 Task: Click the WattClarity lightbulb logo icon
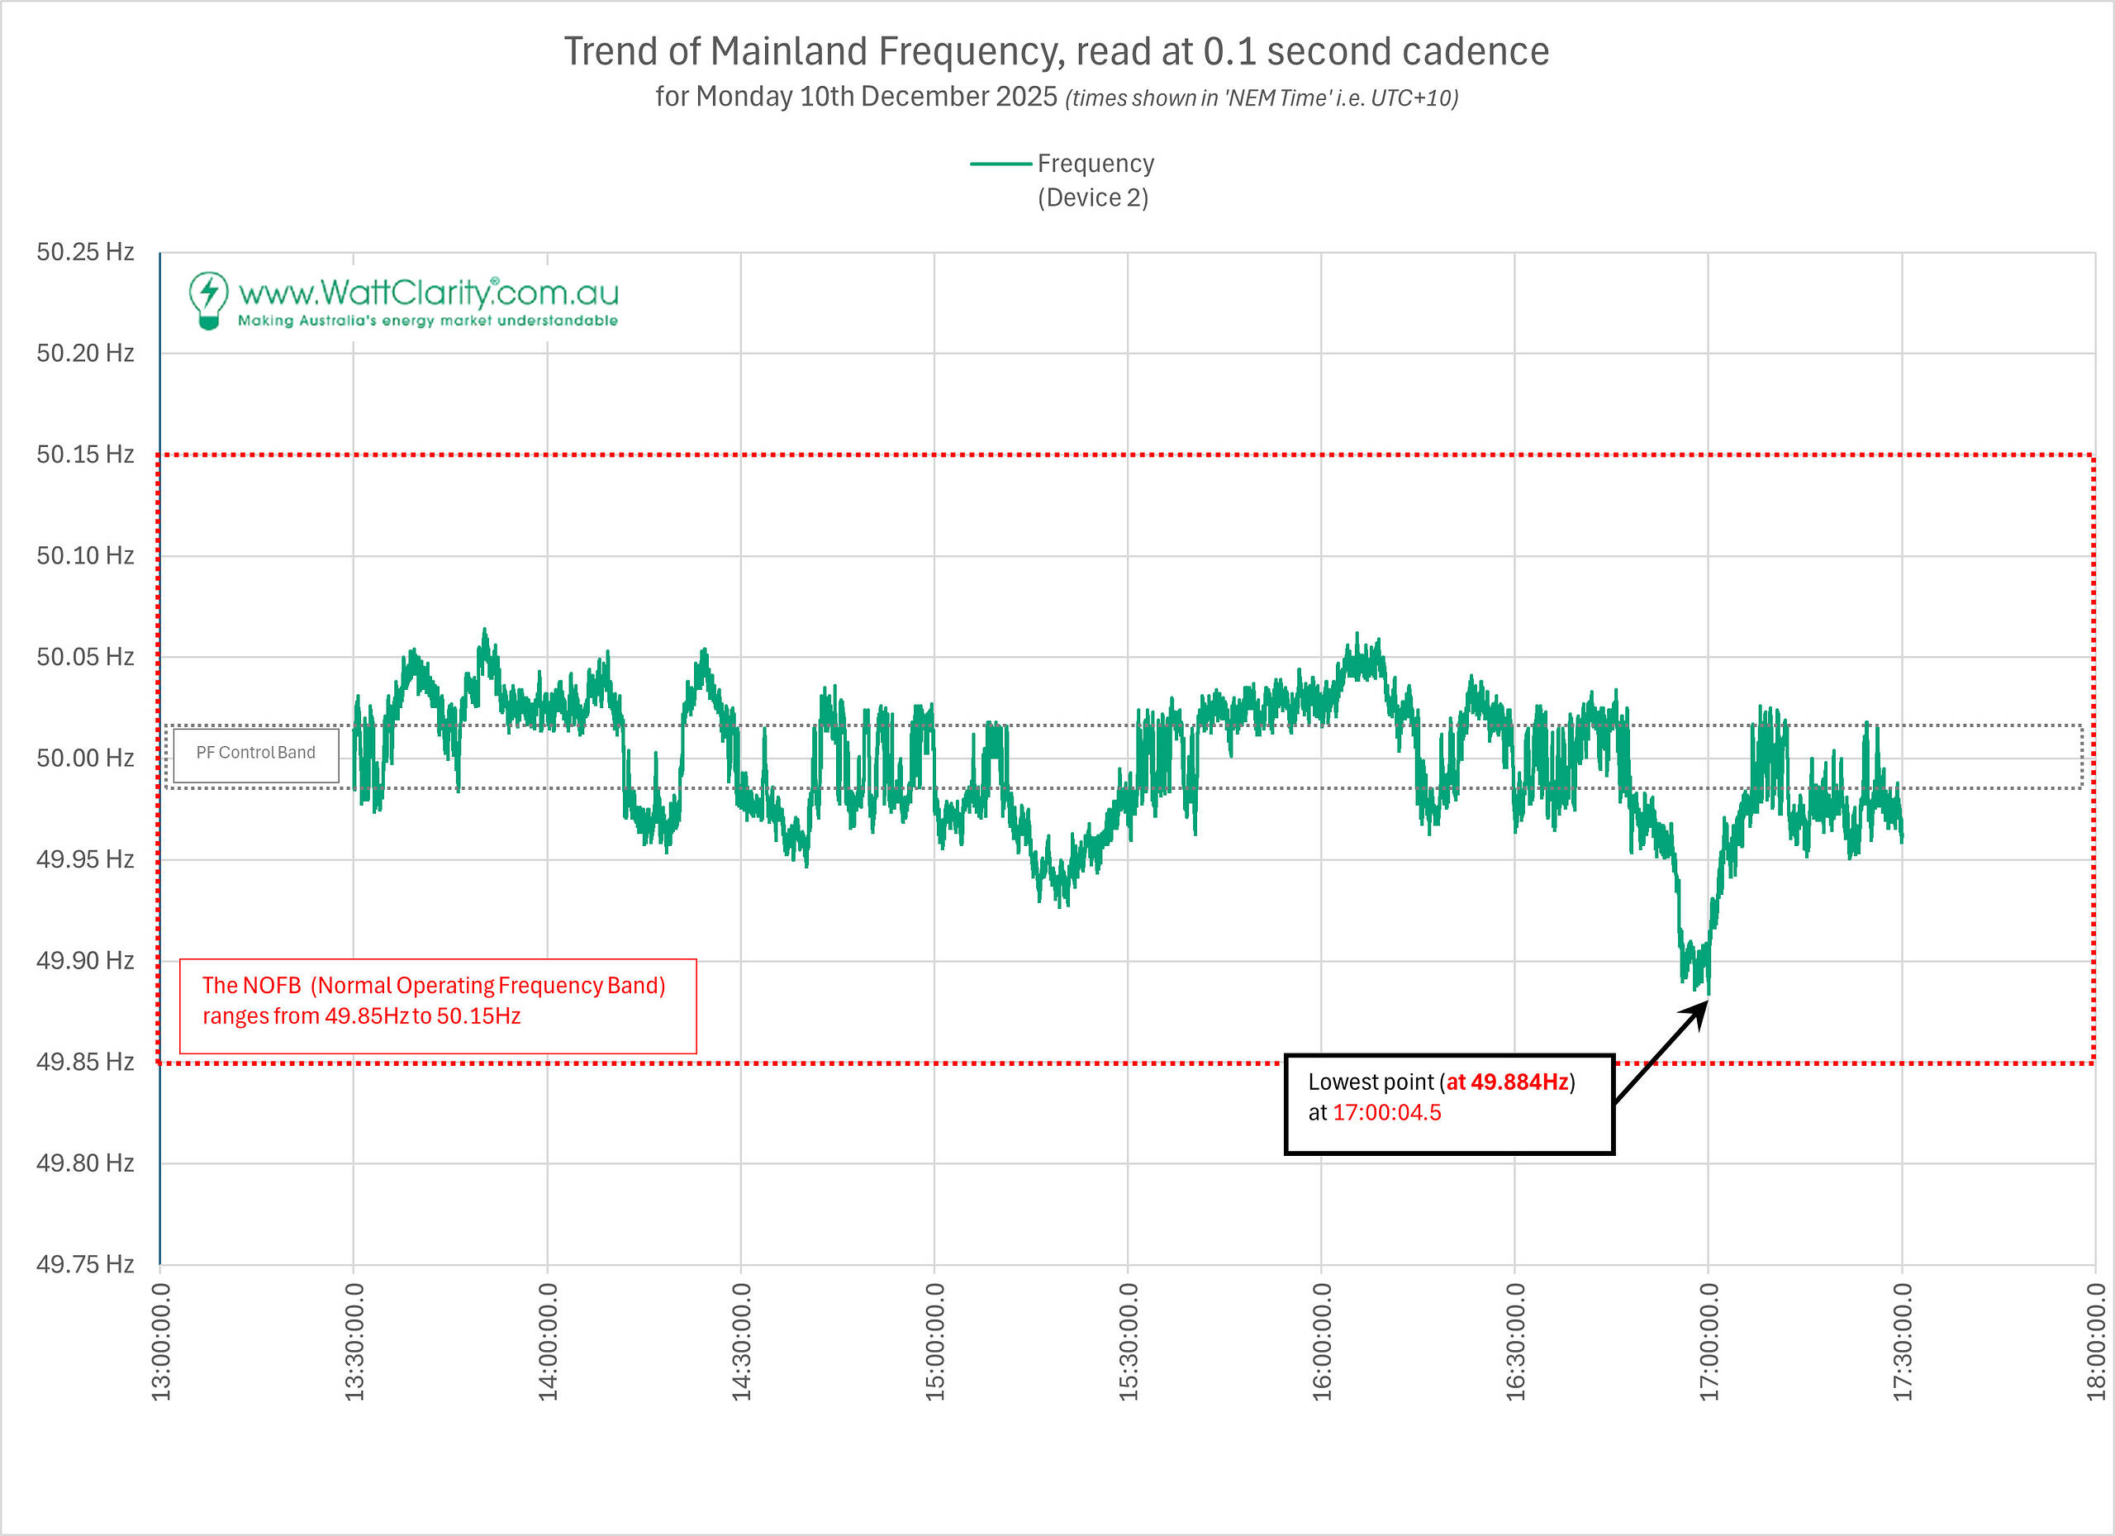coord(208,300)
